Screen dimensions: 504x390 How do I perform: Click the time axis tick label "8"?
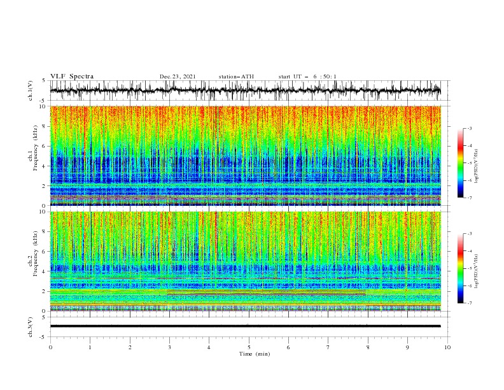coord(368,347)
